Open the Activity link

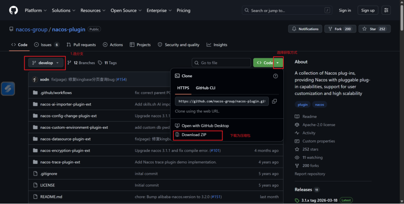[305, 133]
